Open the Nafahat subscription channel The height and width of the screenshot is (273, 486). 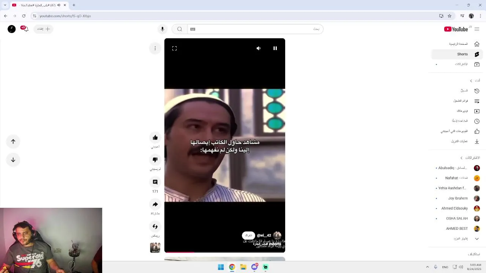tap(457, 178)
